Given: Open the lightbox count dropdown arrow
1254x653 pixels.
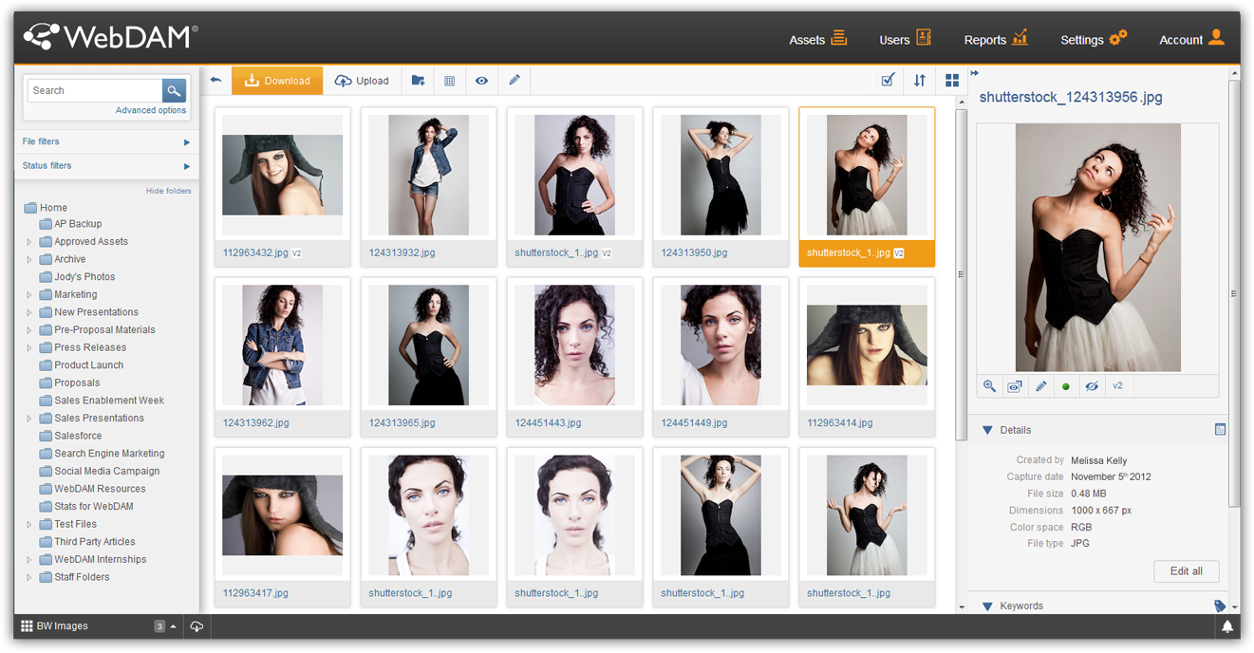Looking at the screenshot, I should (x=173, y=626).
